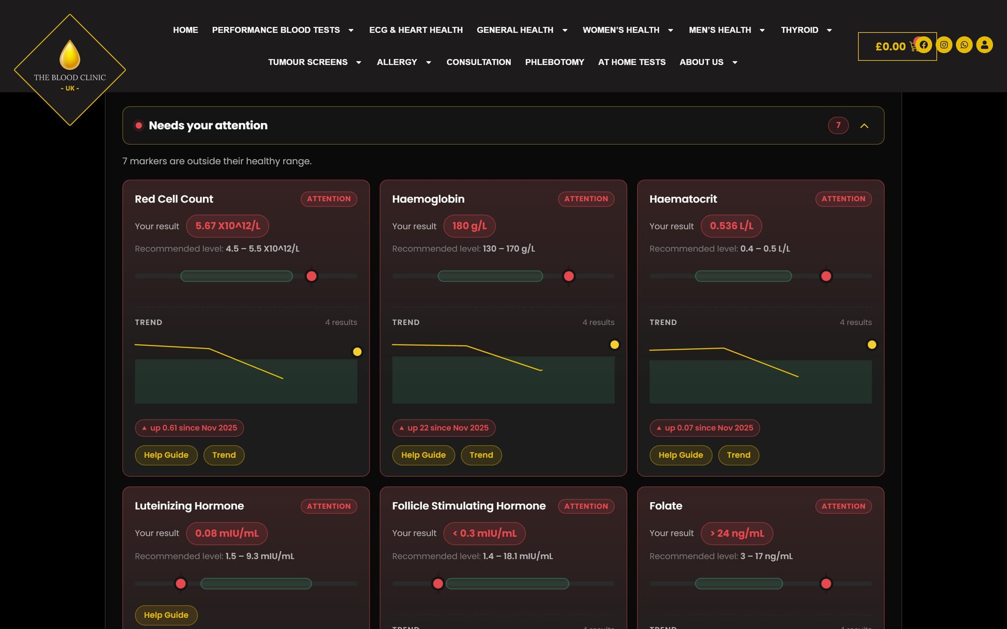
Task: Click the Haemoglobin range marker dot
Action: [569, 276]
